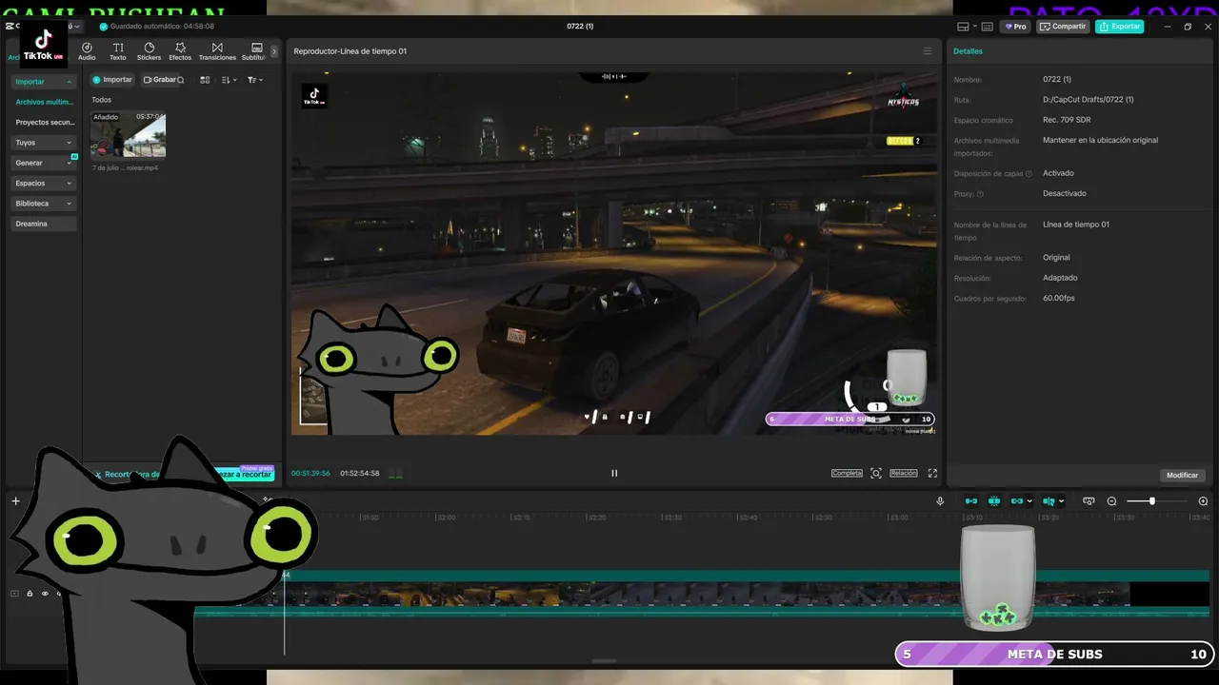Click the Detalles panel header
This screenshot has height=685, width=1219.
[969, 51]
